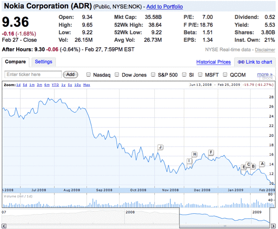The height and width of the screenshot is (229, 278).
Task: Click news marker I on chart
Action: point(190,161)
